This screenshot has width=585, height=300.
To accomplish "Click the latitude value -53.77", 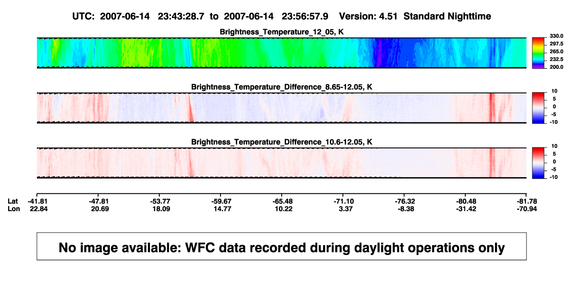I will click(161, 201).
